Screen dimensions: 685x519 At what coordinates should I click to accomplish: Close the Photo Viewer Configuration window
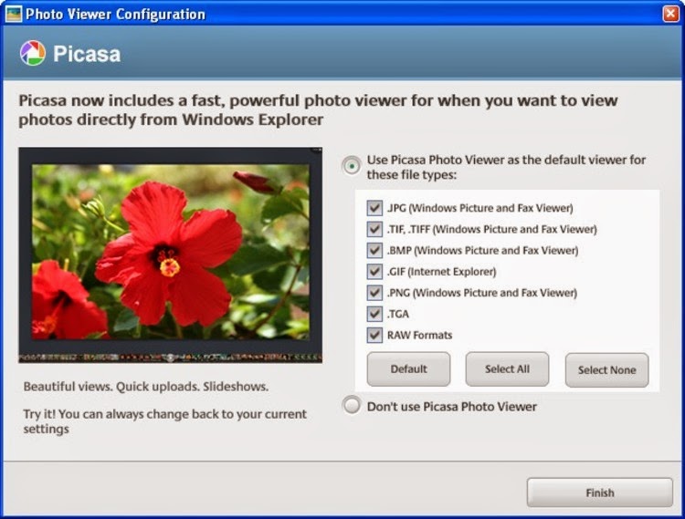click(x=670, y=14)
